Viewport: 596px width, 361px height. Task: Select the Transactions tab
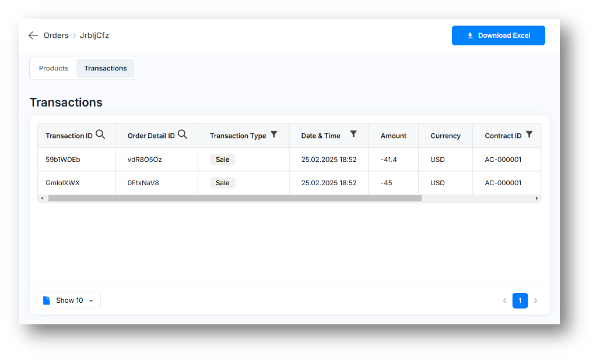[106, 68]
